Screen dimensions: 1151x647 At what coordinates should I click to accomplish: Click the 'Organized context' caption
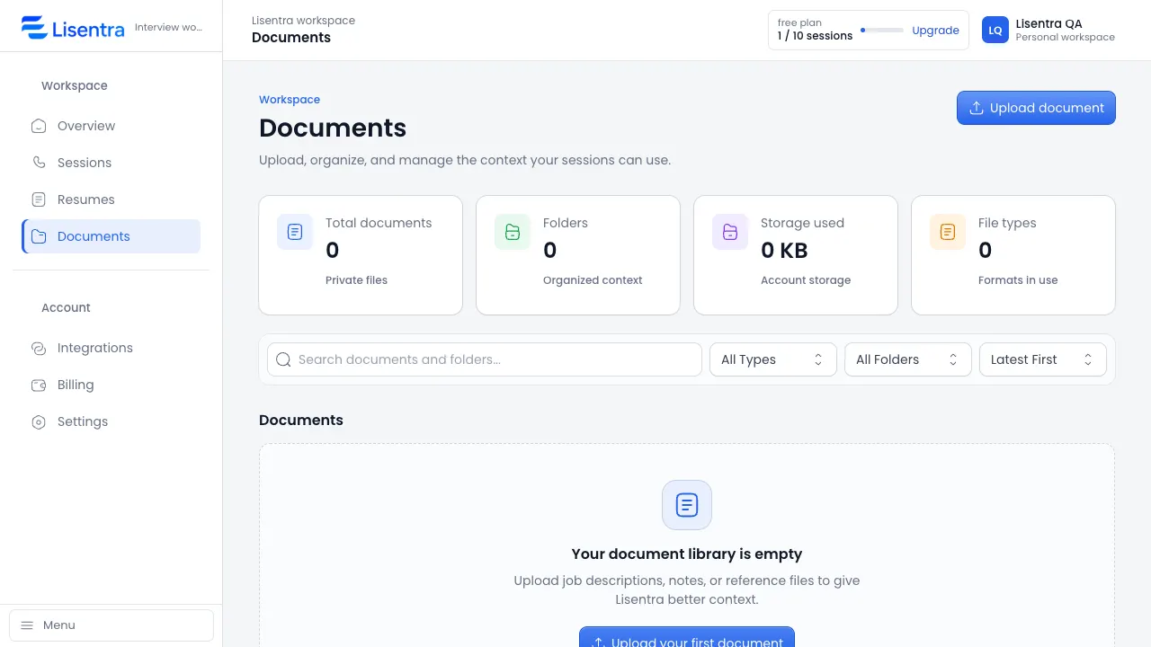click(593, 280)
